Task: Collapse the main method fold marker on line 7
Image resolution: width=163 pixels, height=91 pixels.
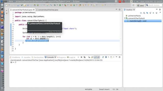Action: click(14, 25)
